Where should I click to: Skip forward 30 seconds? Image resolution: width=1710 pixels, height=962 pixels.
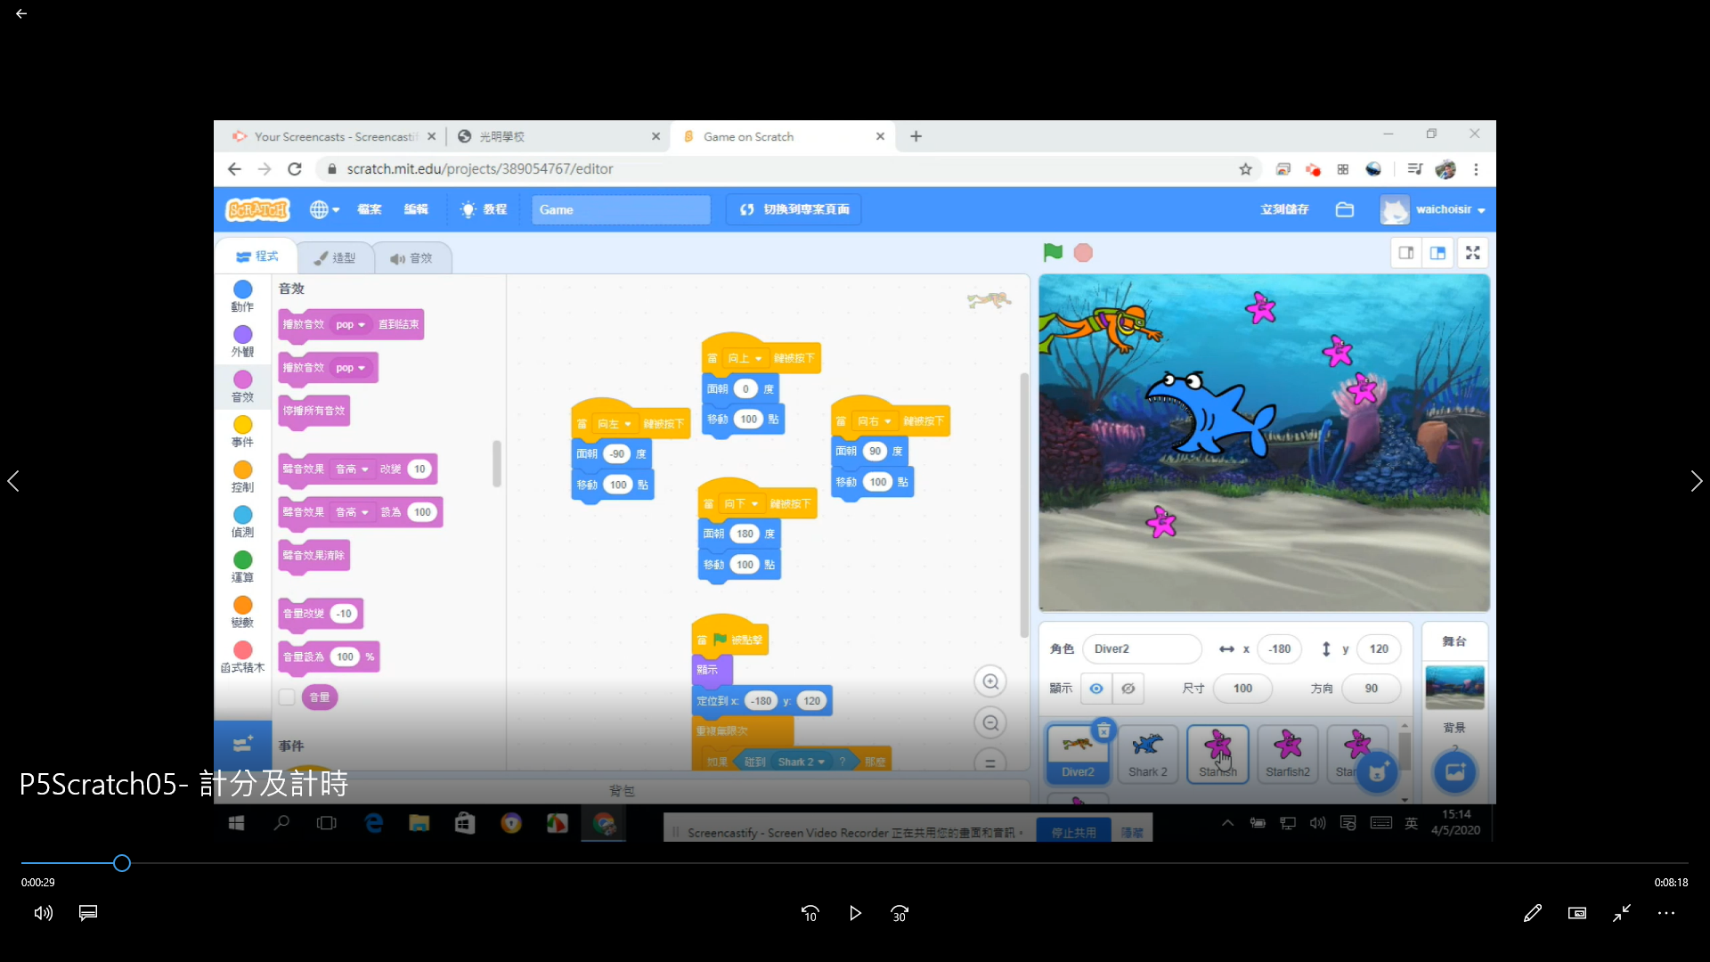[x=900, y=913]
